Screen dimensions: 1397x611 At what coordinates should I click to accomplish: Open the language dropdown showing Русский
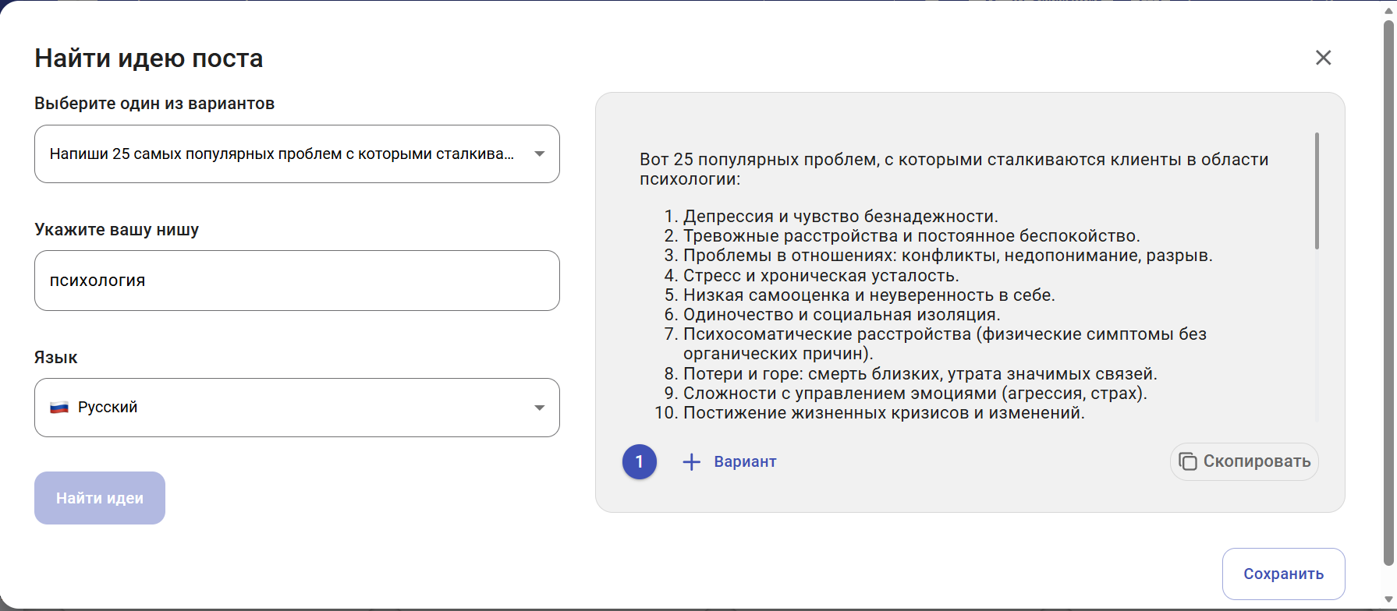[x=297, y=408]
